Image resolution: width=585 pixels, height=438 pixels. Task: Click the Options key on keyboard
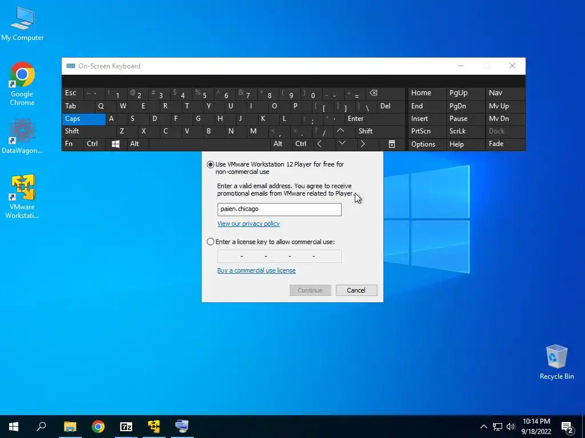pyautogui.click(x=427, y=144)
